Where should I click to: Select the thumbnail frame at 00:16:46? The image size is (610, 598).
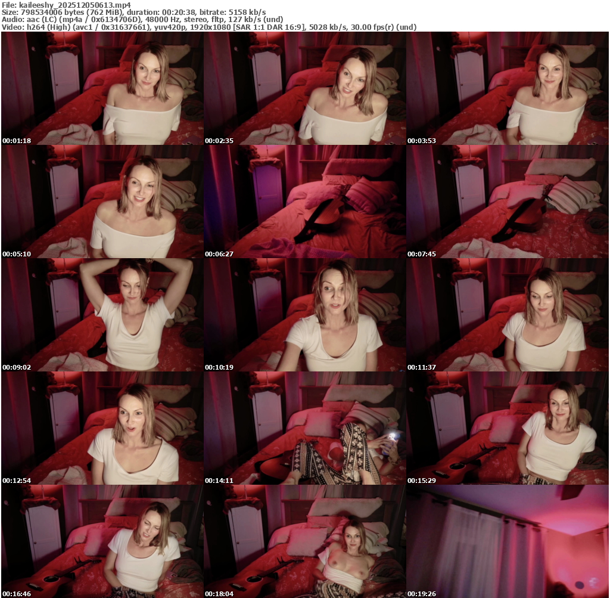click(102, 541)
